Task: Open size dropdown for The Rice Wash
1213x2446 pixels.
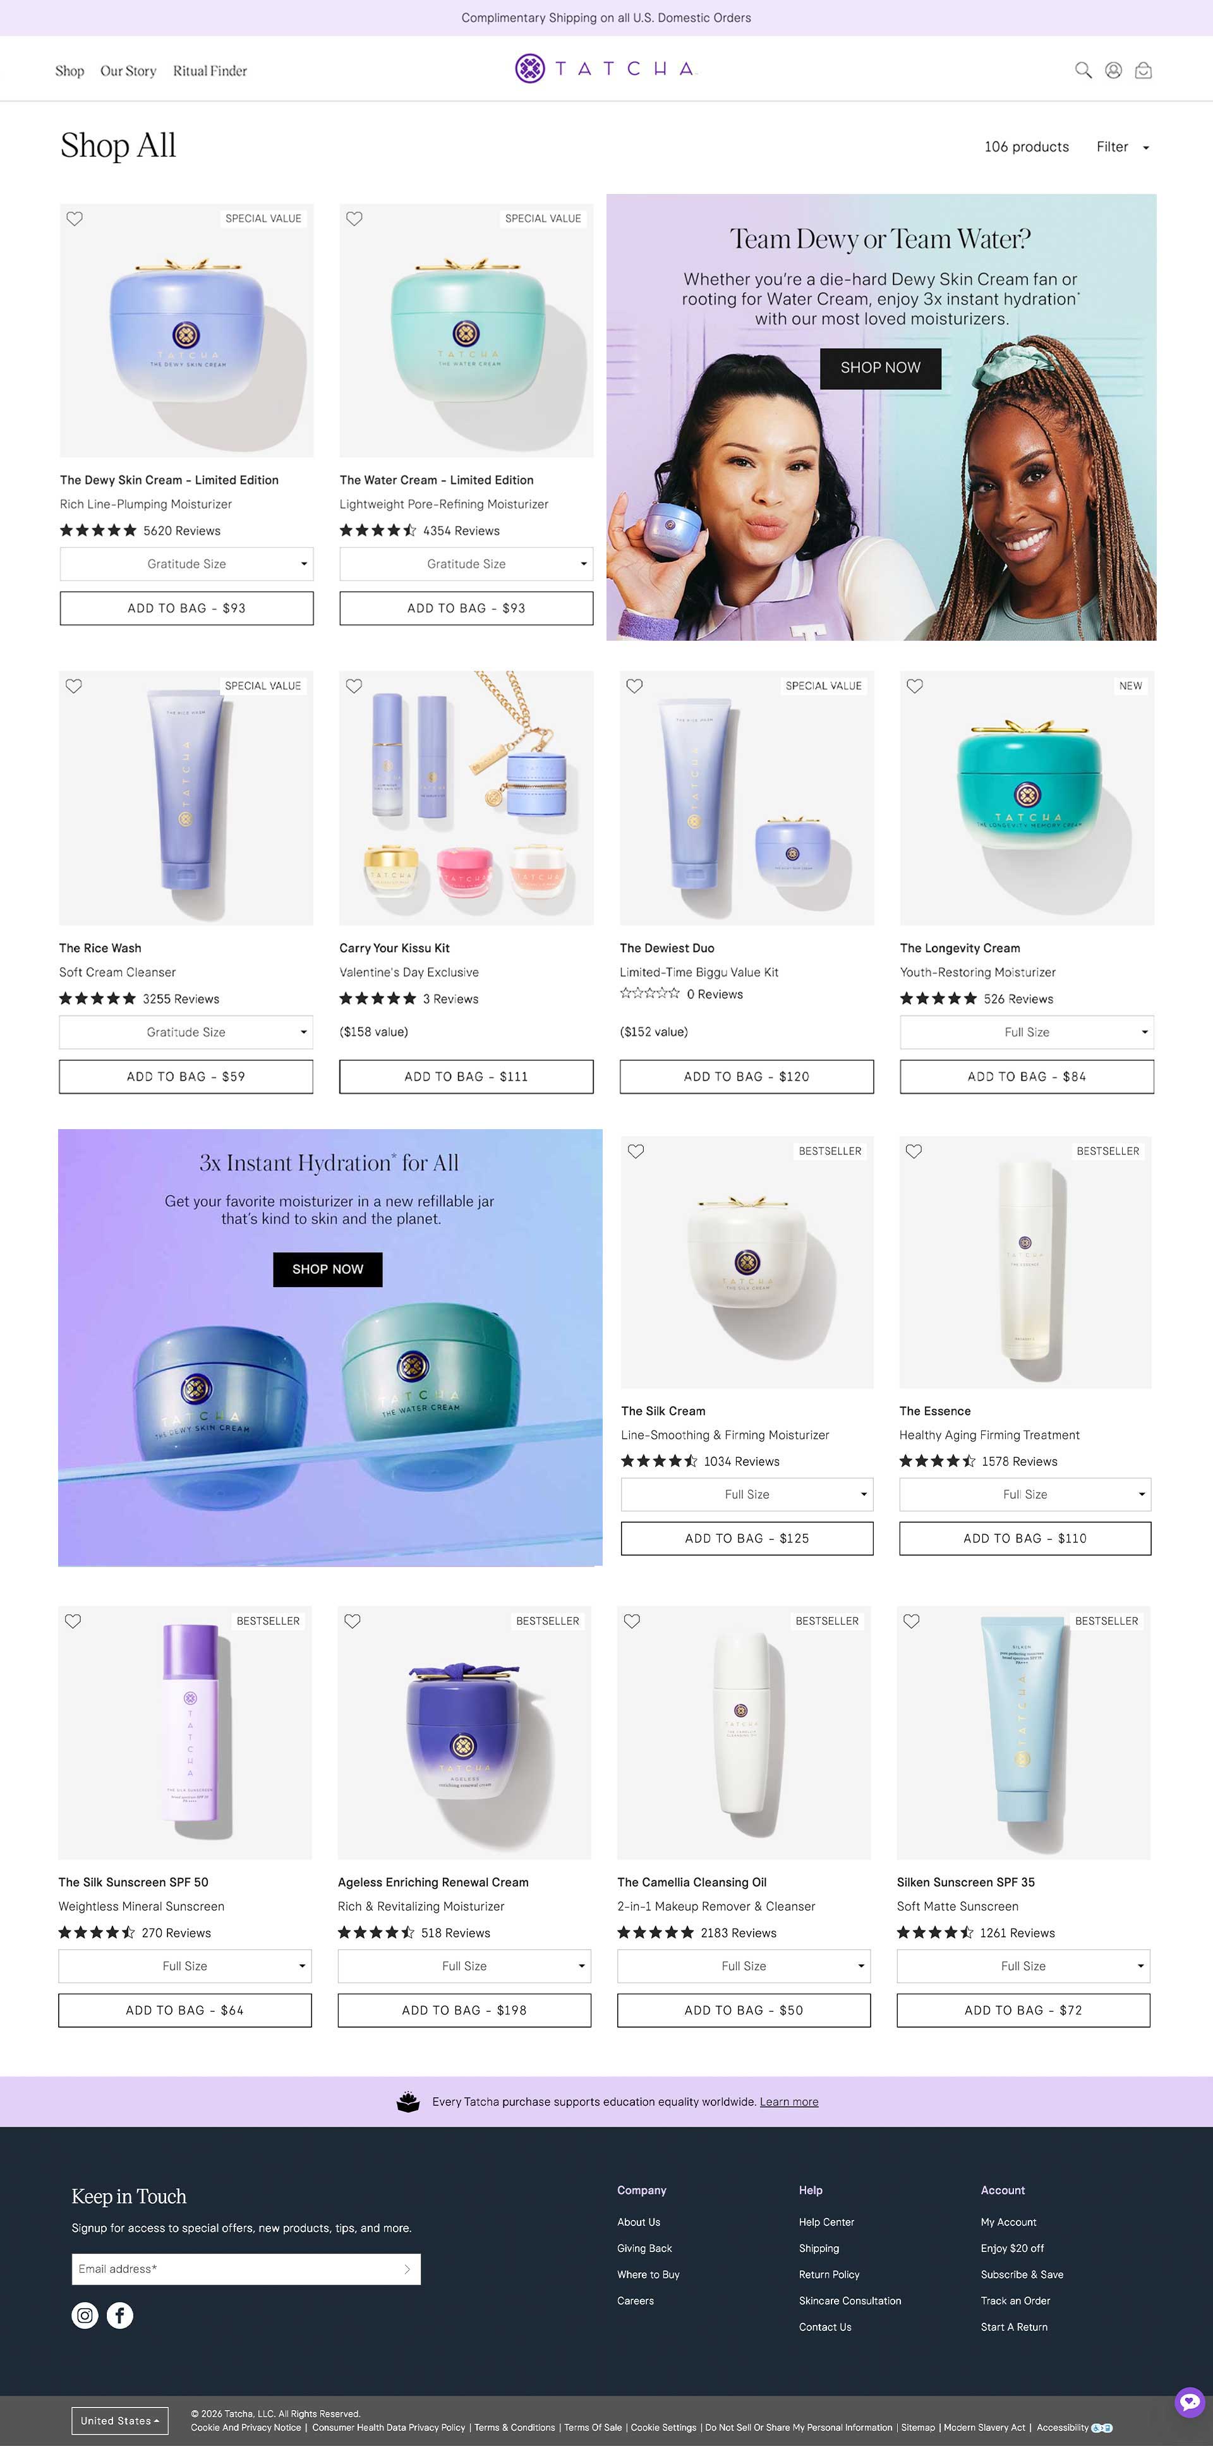Action: tap(186, 1032)
